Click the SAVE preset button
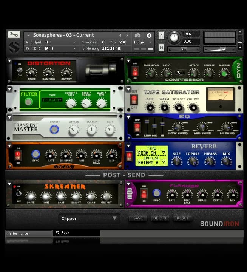Screen dimensions: 247x272 138,218
